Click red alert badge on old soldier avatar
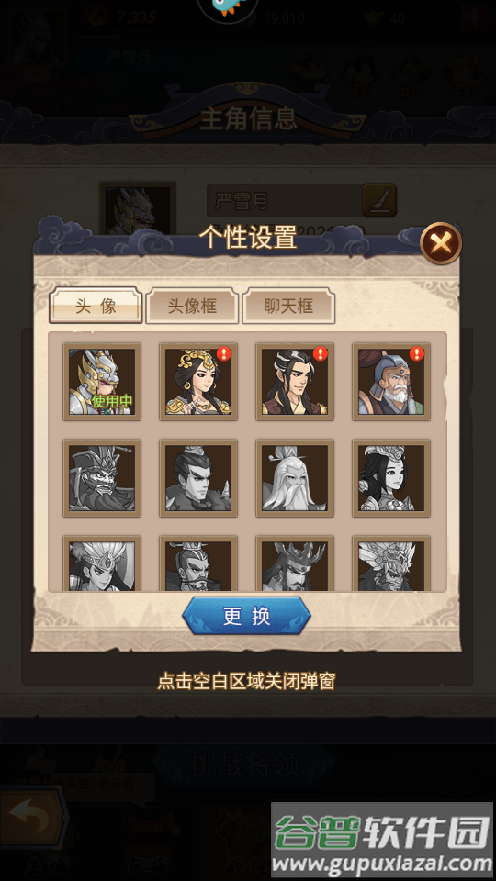The width and height of the screenshot is (496, 881). tap(417, 353)
